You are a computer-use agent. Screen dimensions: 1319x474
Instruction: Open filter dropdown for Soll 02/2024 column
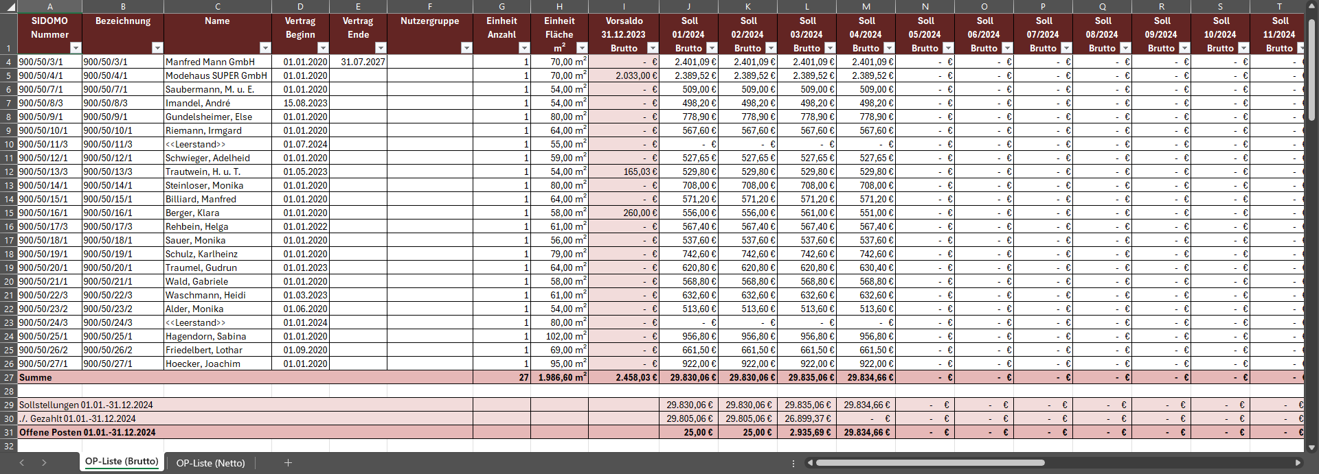(771, 48)
